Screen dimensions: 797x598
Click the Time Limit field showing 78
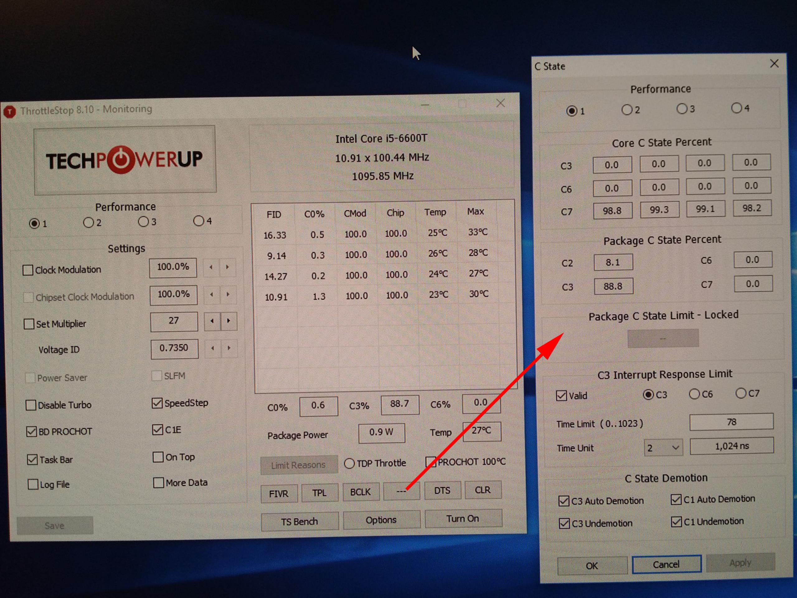click(x=731, y=422)
